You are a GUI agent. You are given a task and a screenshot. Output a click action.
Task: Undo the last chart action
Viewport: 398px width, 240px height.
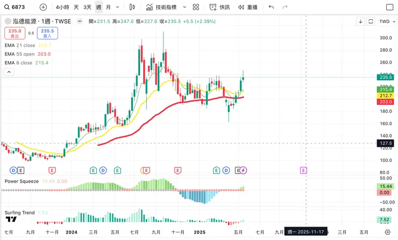(x=272, y=7)
